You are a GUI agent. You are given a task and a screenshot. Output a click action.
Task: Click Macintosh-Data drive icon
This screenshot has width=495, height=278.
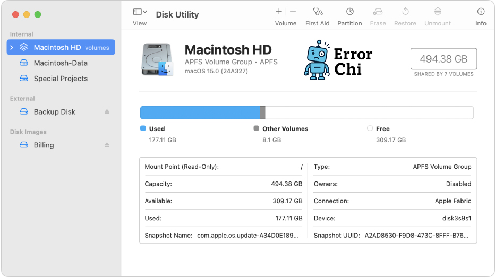coord(24,63)
